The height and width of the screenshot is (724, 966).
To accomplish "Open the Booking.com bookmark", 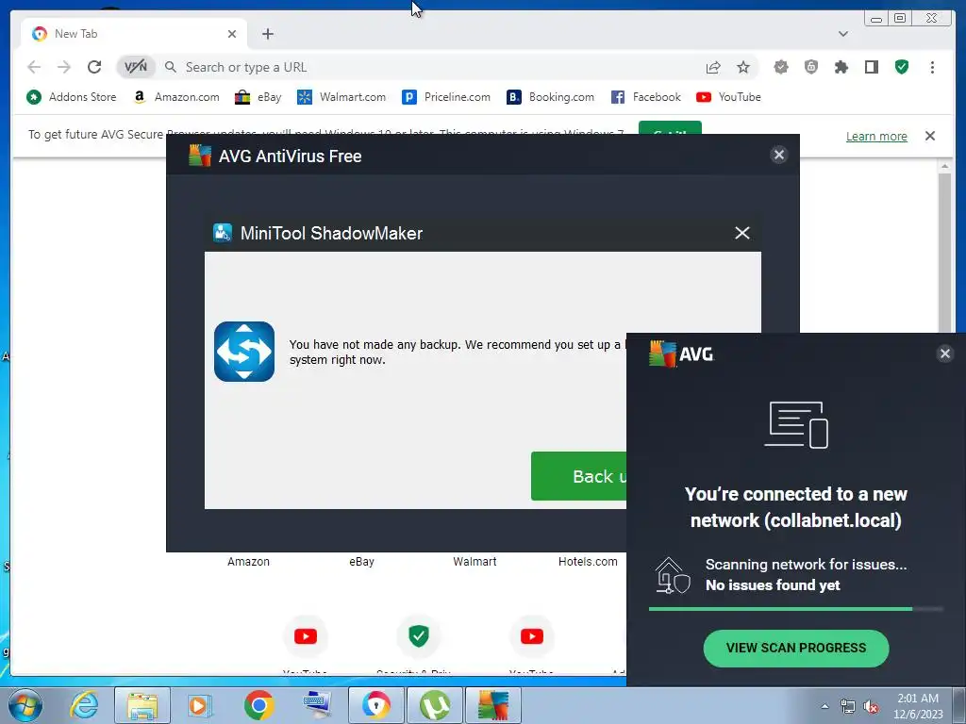I will tap(551, 97).
